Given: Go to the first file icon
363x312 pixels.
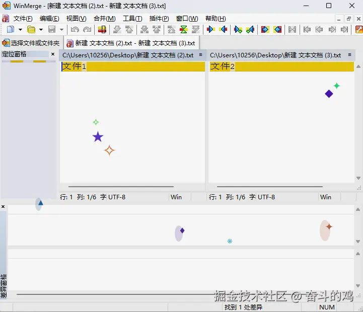Looking at the screenshot, I should click(307, 29).
